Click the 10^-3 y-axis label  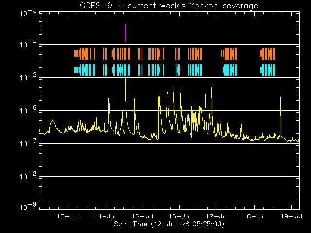[28, 13]
